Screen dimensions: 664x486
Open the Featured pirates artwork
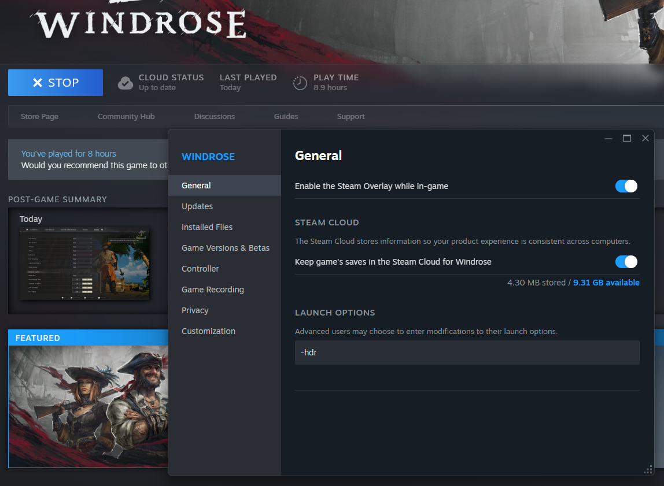pos(88,406)
